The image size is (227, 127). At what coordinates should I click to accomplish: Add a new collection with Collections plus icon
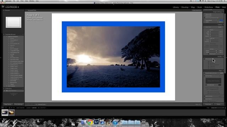23,89
